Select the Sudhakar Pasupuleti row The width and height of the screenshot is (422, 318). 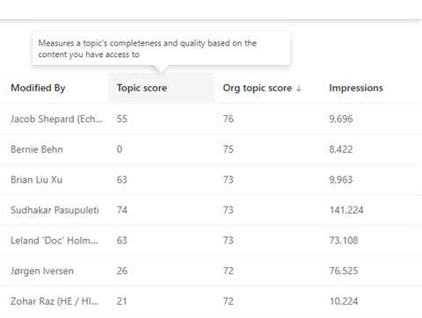pyautogui.click(x=210, y=210)
